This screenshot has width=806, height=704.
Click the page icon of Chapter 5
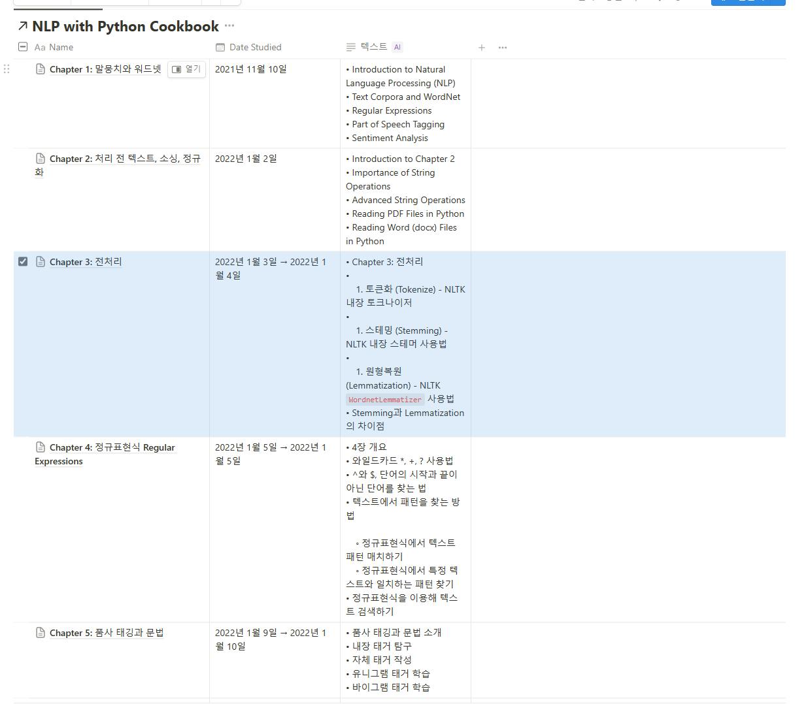click(41, 633)
